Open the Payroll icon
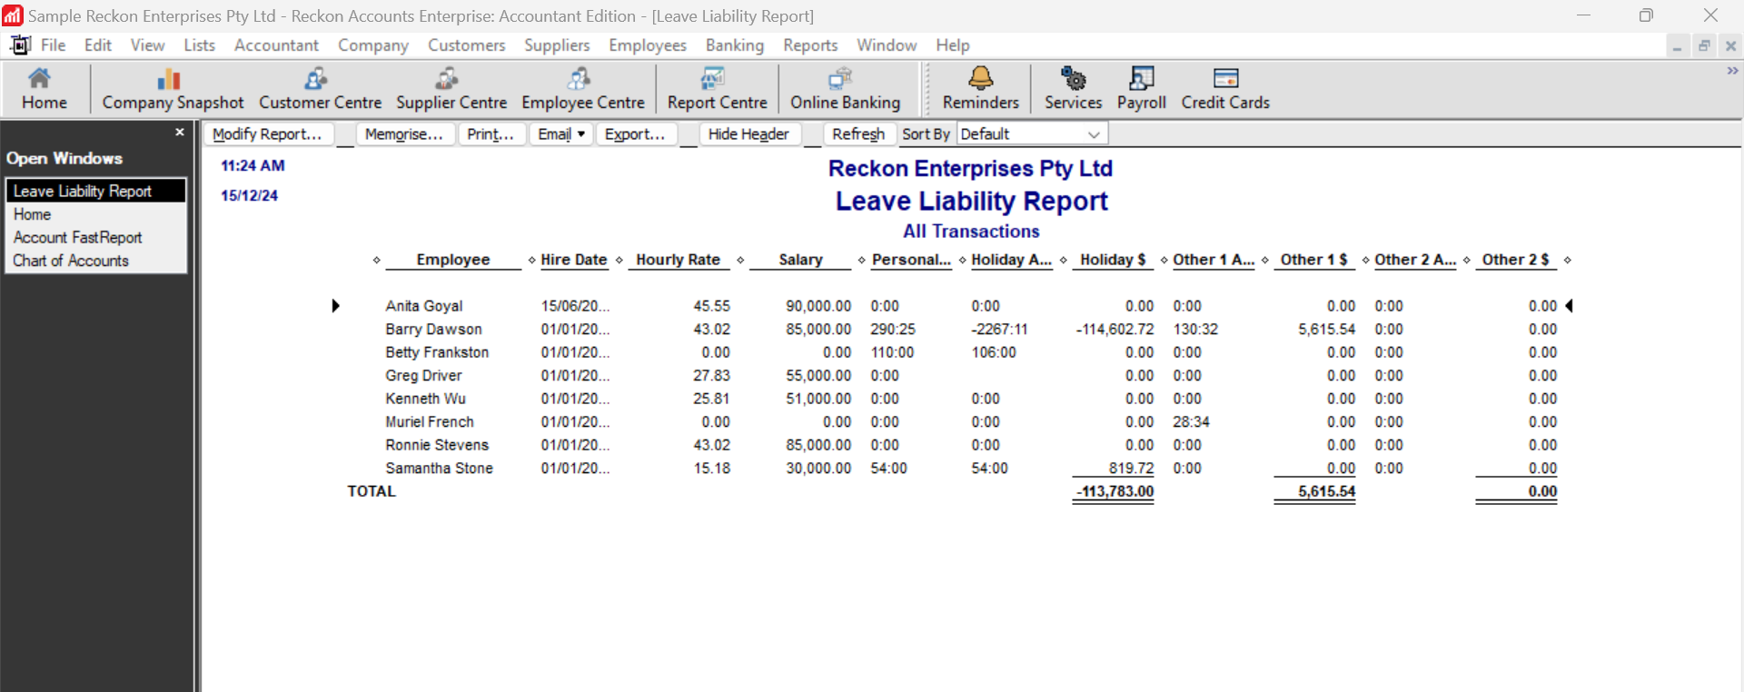1744x692 pixels. 1141,89
